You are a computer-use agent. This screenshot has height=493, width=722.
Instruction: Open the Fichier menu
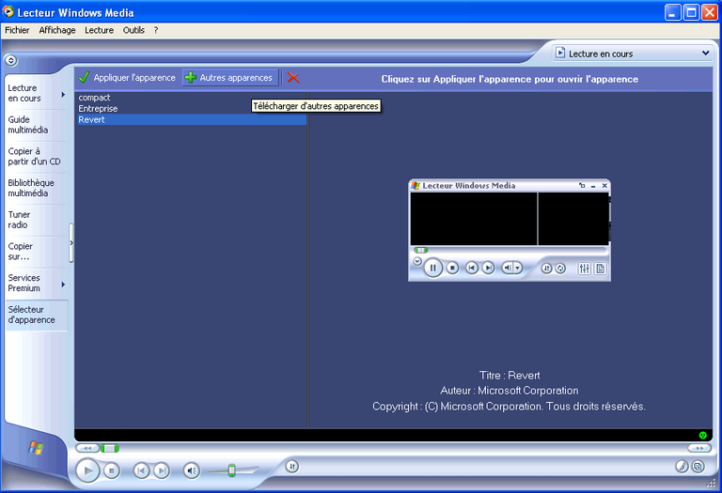pyautogui.click(x=17, y=30)
